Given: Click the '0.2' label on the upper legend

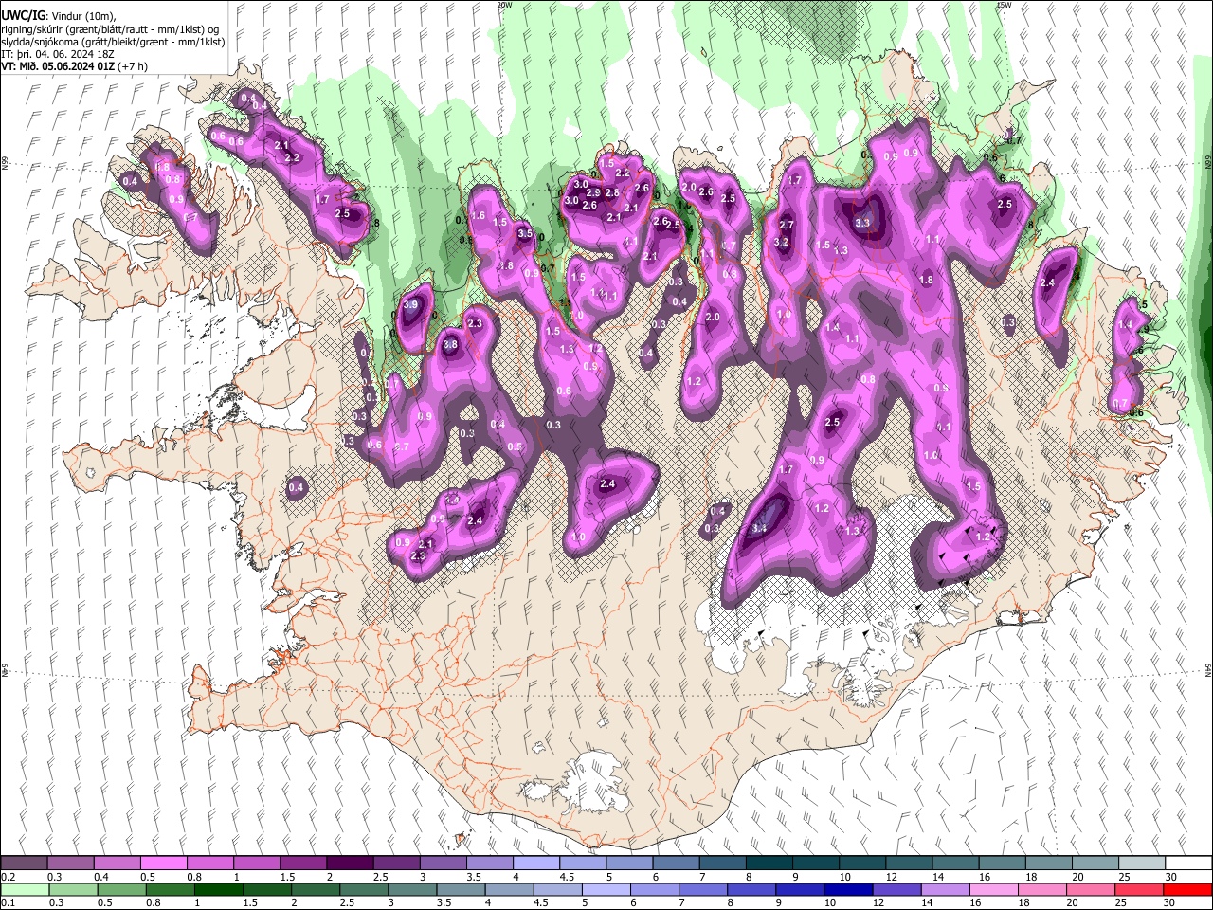Looking at the screenshot, I should coord(9,877).
